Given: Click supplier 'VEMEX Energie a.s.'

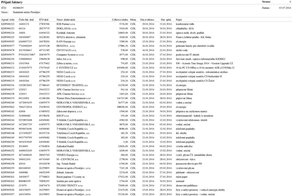Looking at the screenshot, I should coord(68,155).
